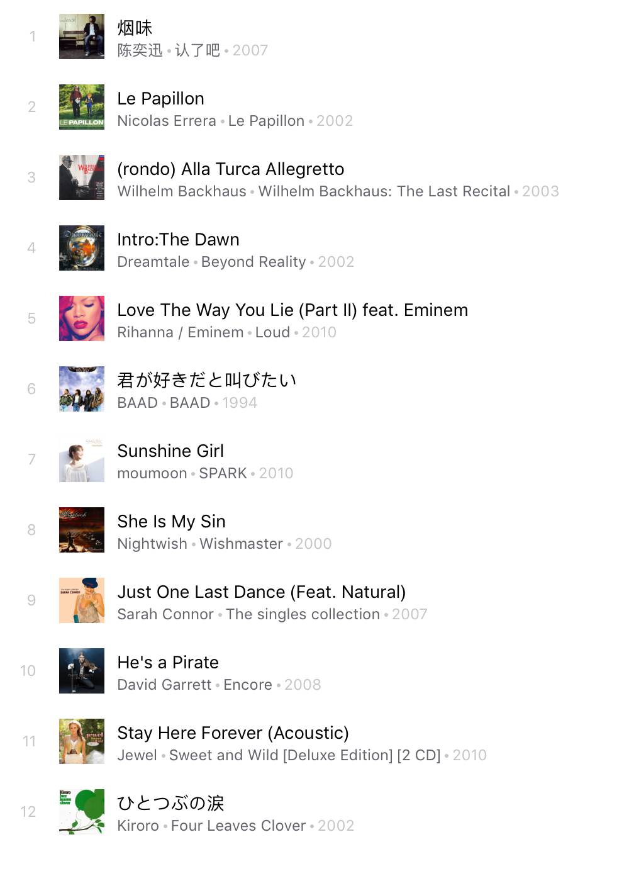Tap Le Papillon album artwork

pos(82,107)
